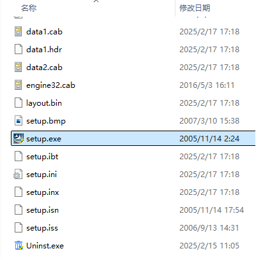Select the setup.inx file name

click(x=43, y=192)
